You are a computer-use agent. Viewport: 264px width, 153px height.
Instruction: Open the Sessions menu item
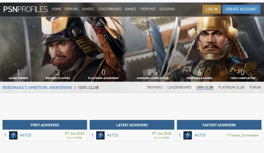[x=167, y=9]
